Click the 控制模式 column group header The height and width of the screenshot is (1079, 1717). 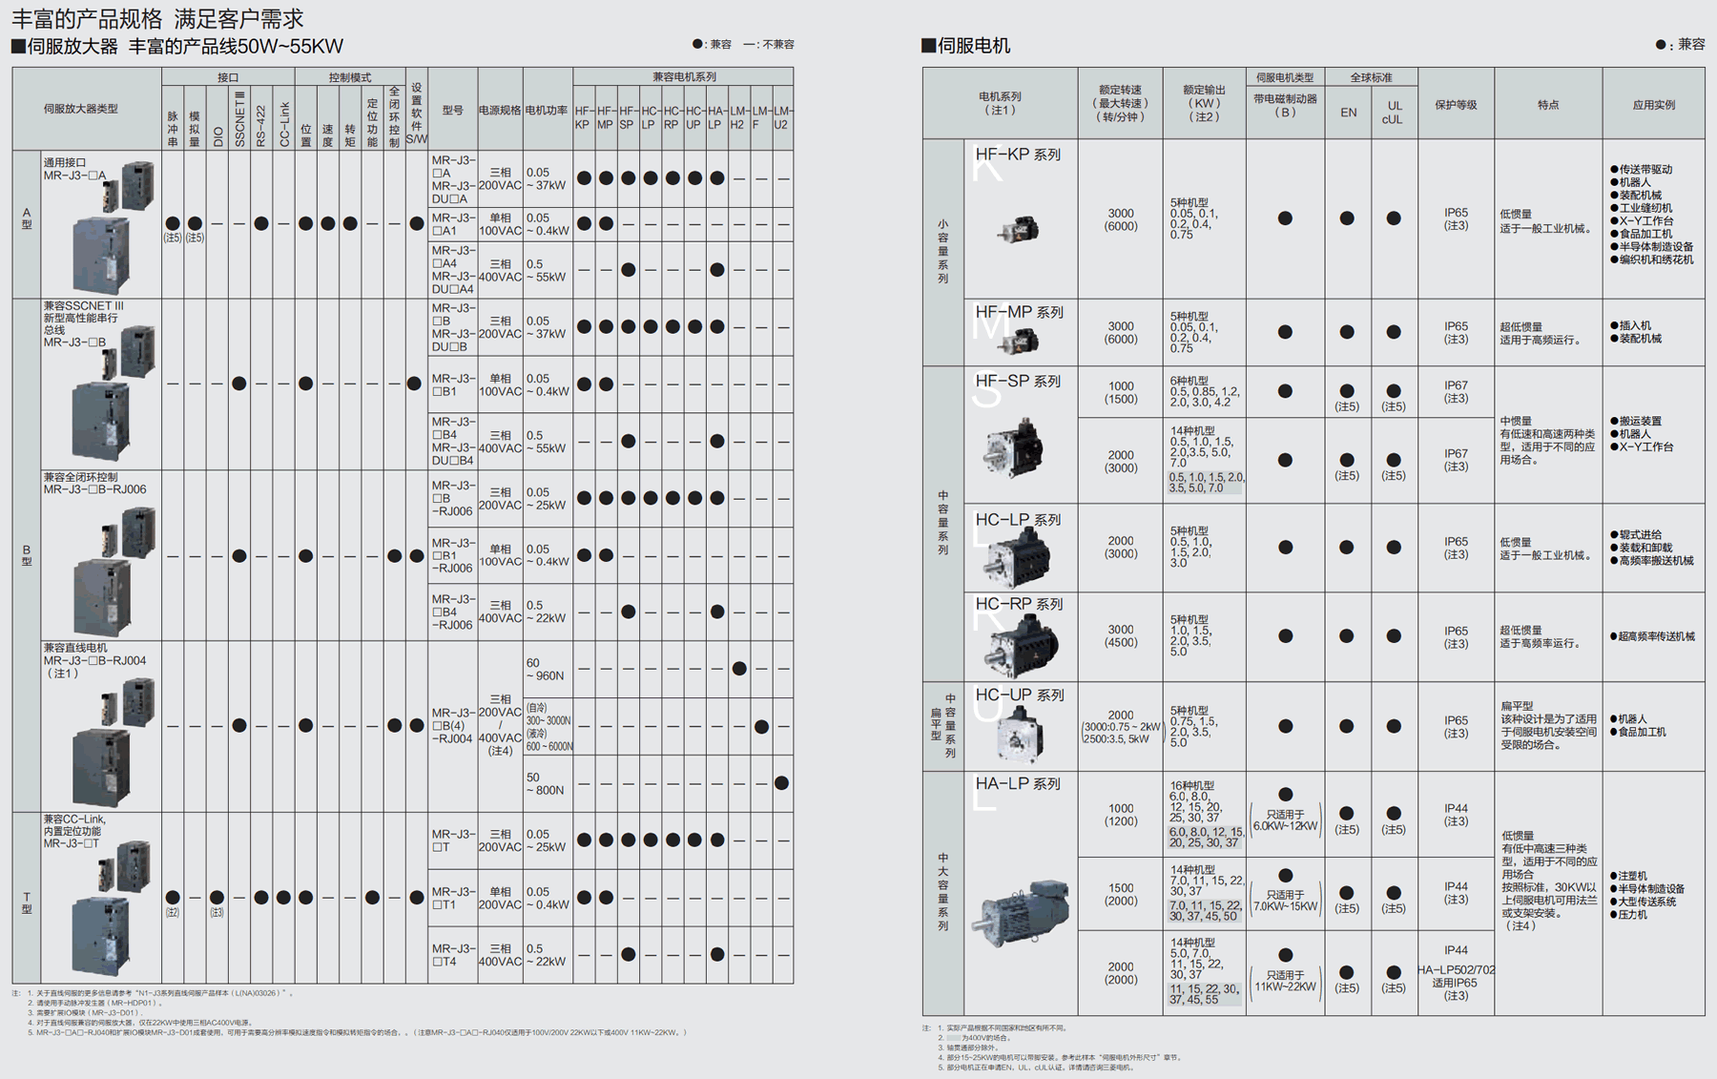(x=349, y=77)
